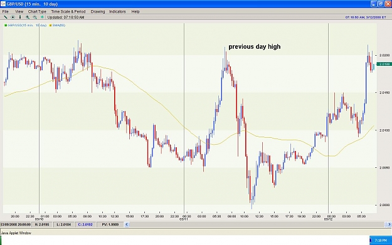This screenshot has height=245, width=392.
Task: Open the Drawing menu
Action: [98, 11]
